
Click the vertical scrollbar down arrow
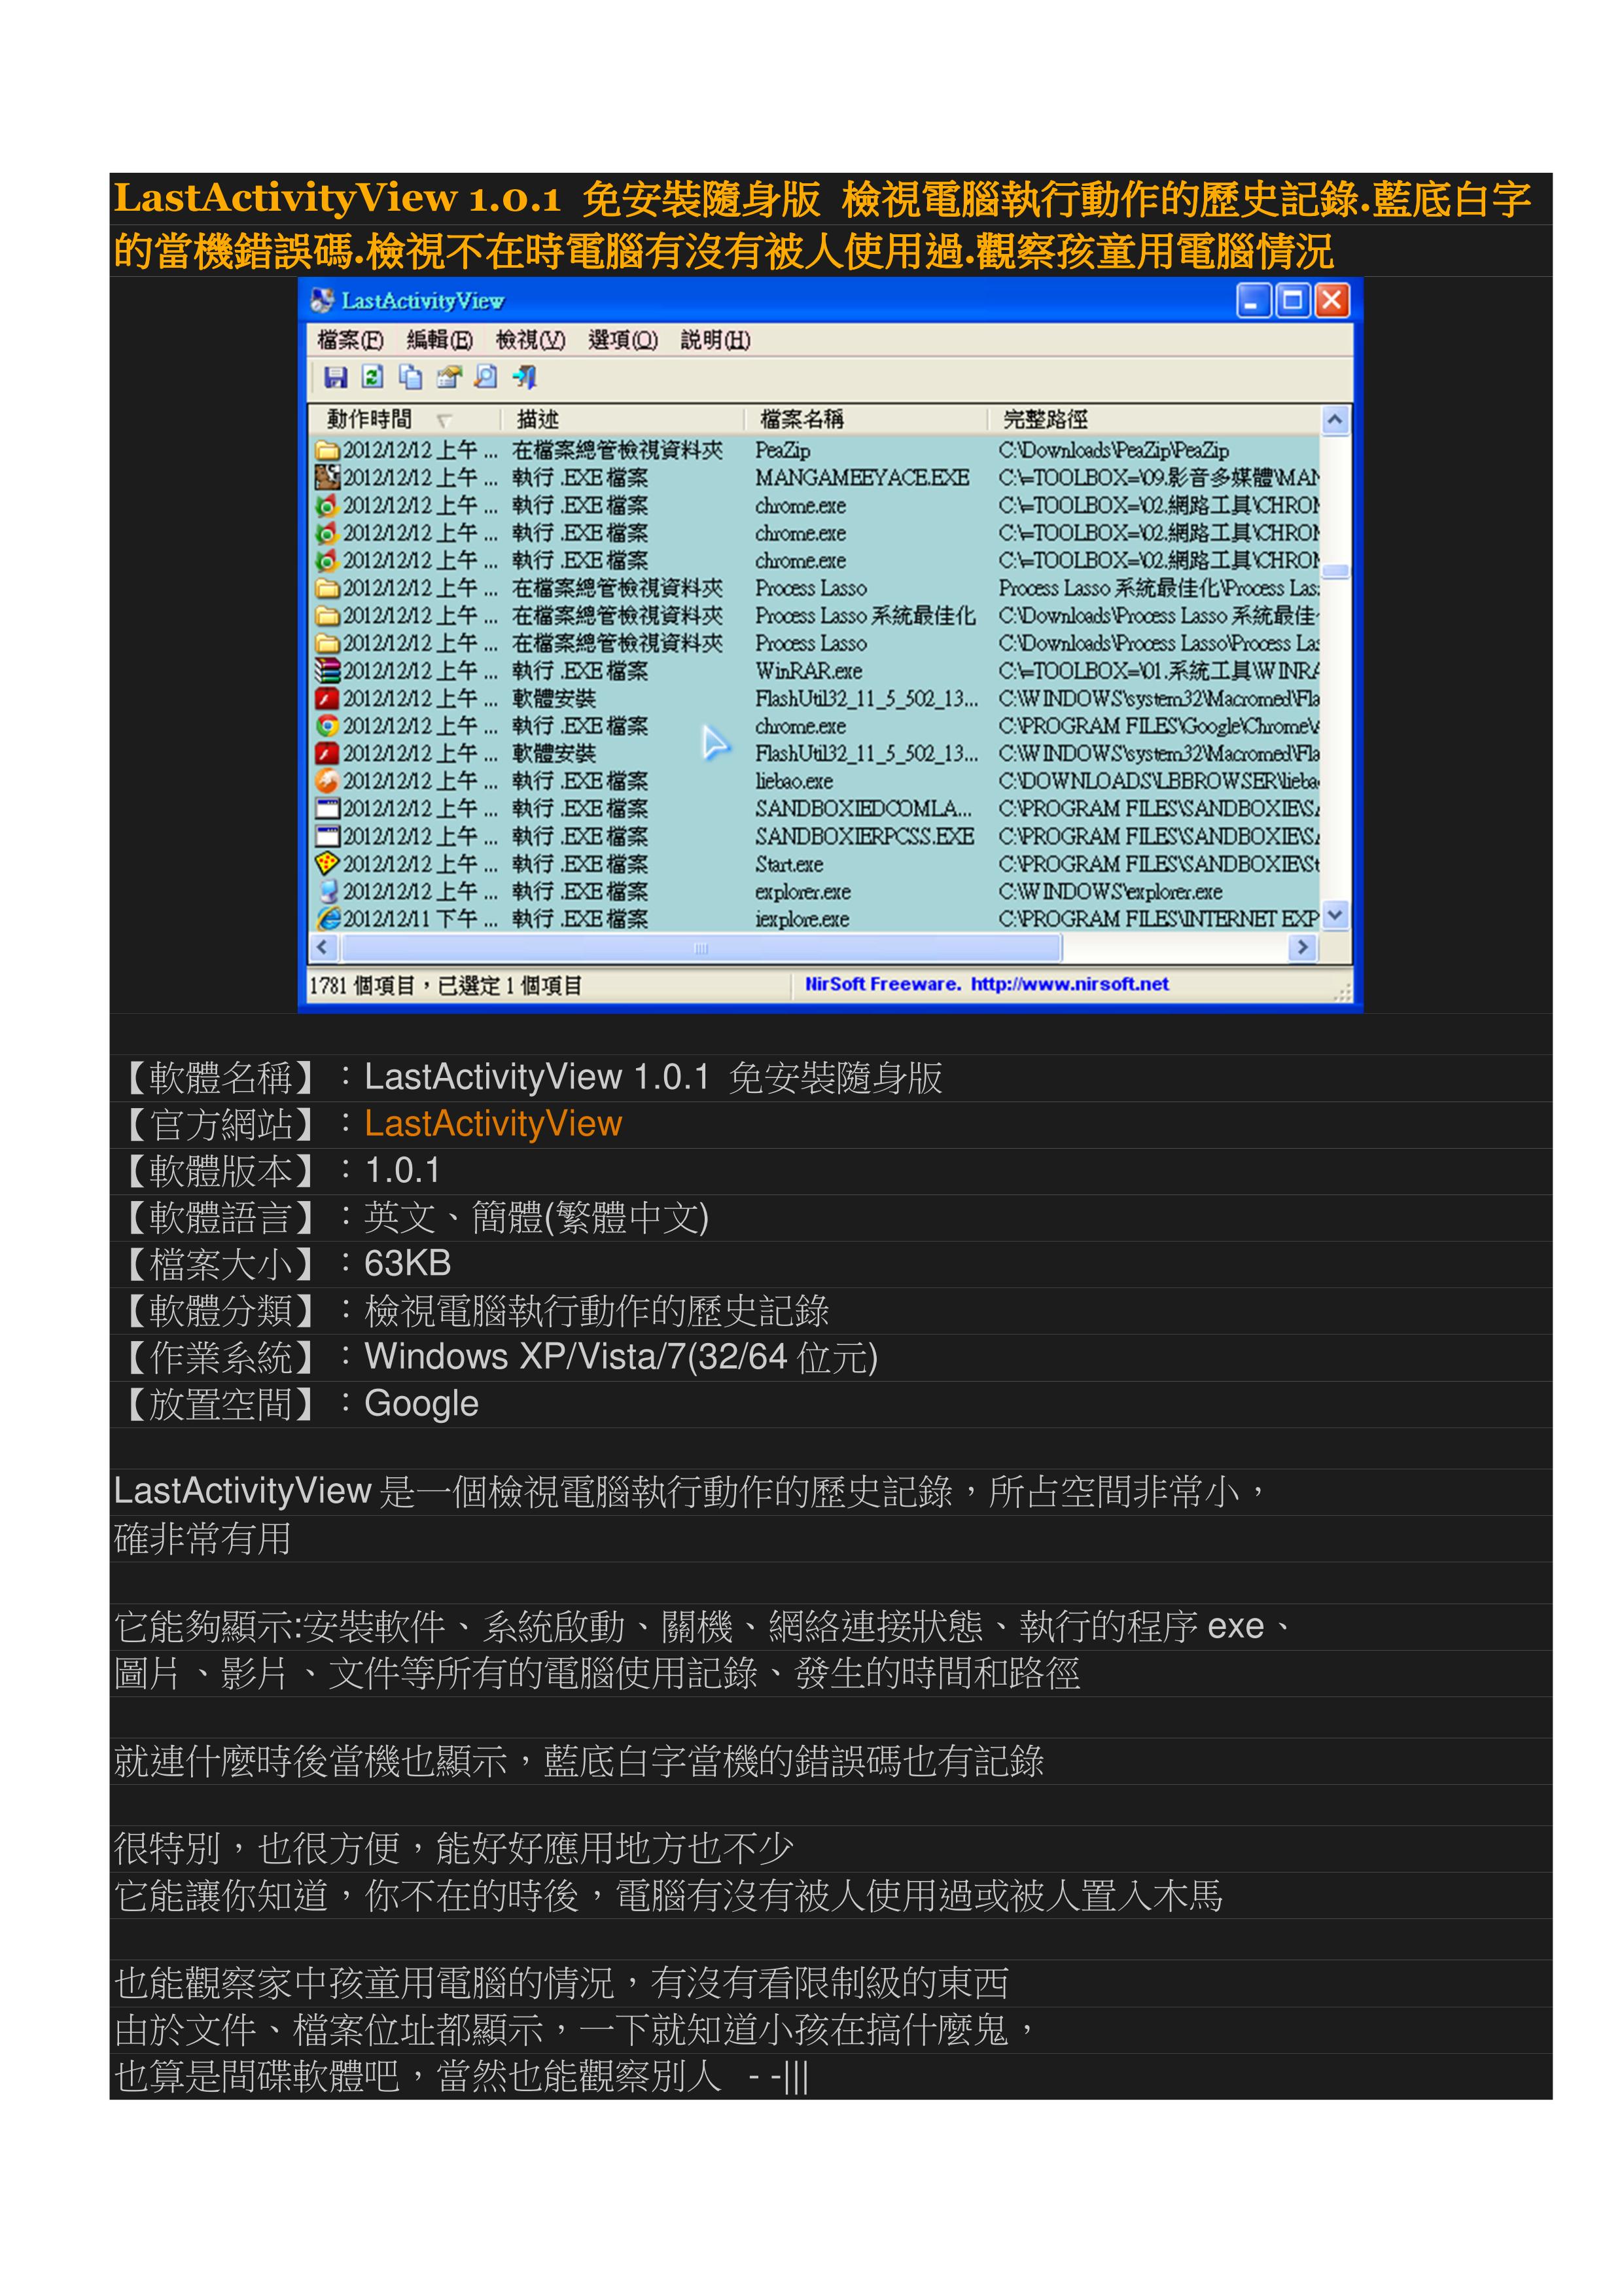click(x=1335, y=915)
